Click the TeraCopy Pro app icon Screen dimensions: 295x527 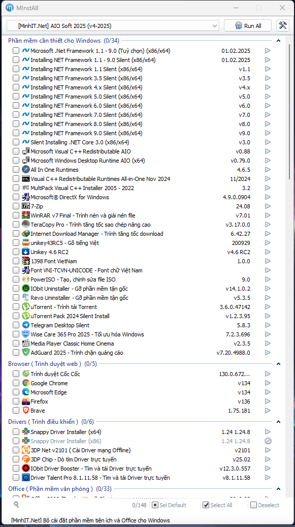tap(26, 224)
